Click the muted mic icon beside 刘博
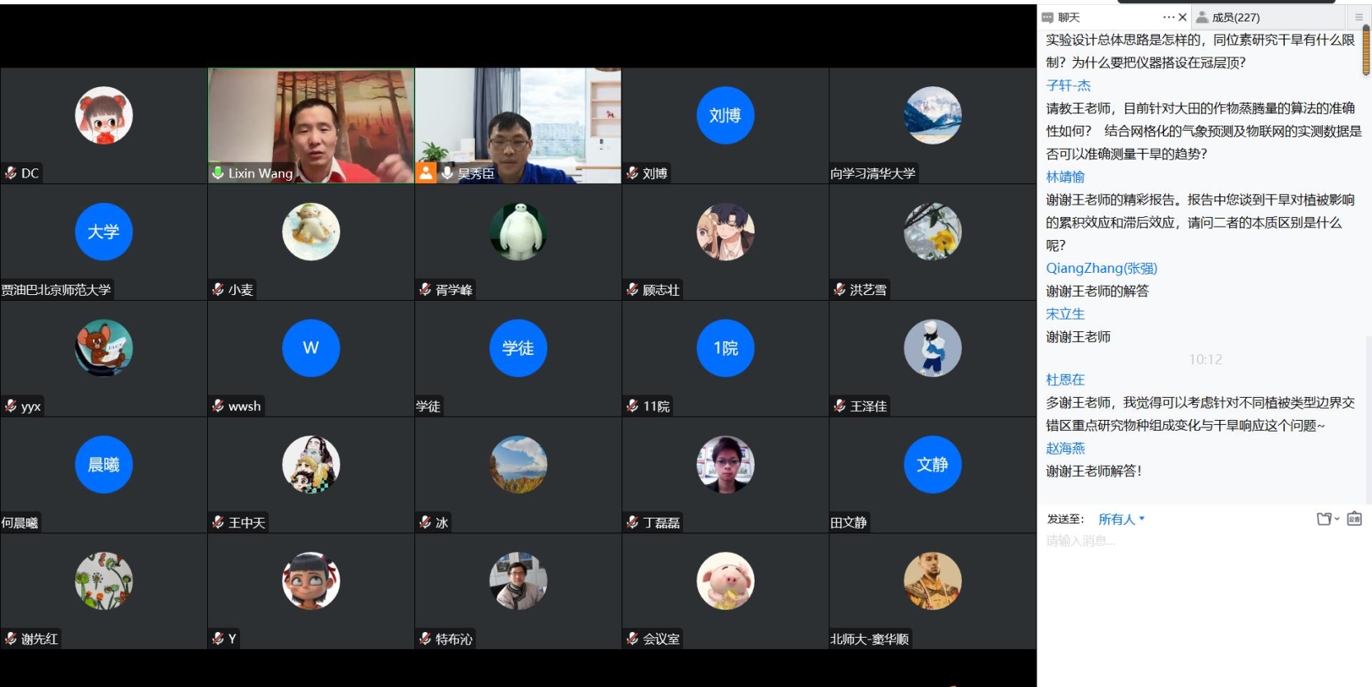The image size is (1372, 687). click(632, 173)
